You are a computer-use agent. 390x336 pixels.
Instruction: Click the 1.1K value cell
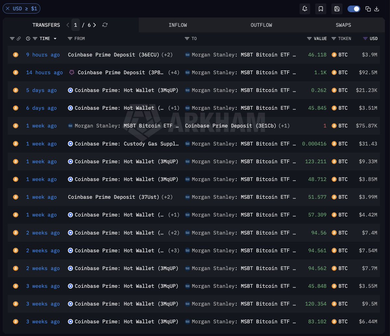[320, 73]
